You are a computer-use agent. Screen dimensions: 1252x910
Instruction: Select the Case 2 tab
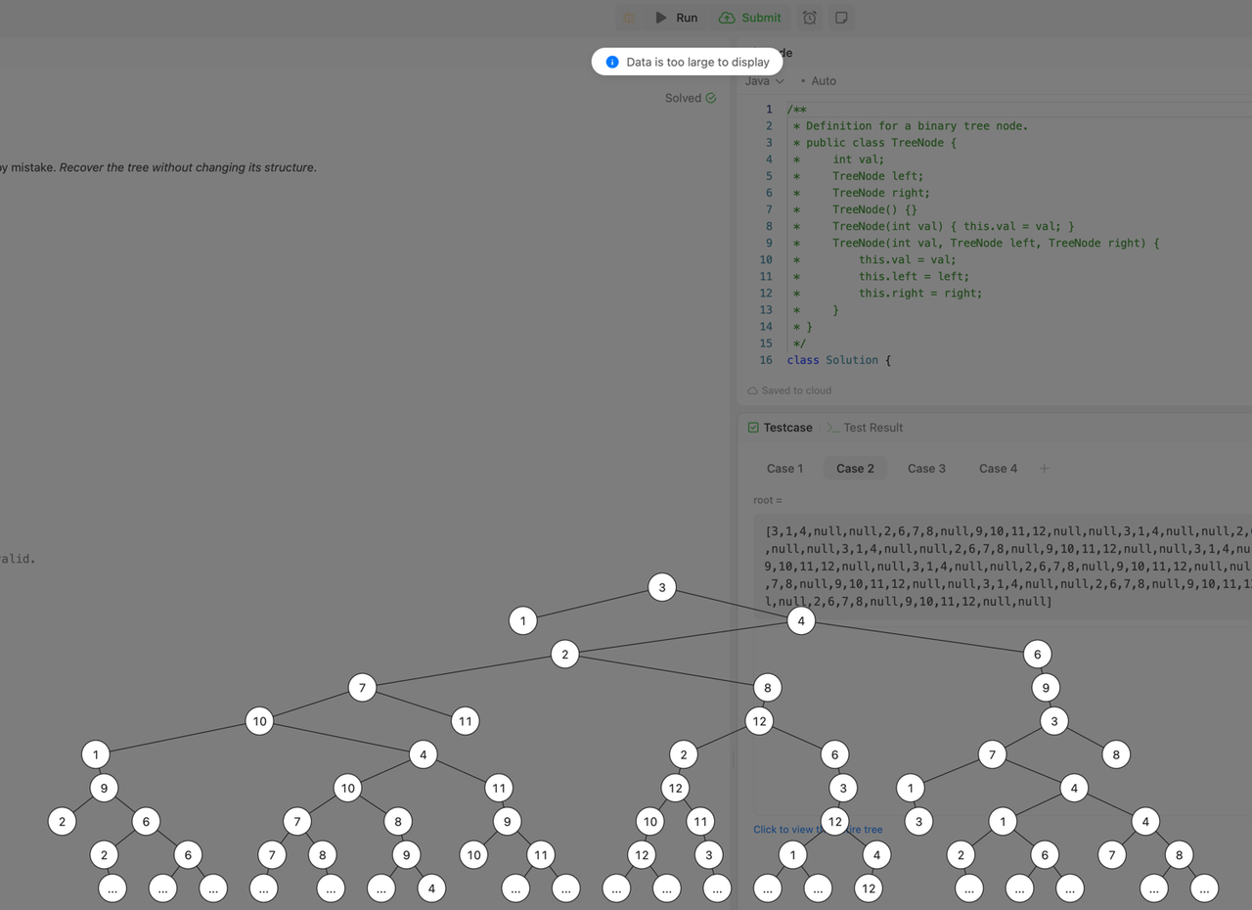(855, 469)
